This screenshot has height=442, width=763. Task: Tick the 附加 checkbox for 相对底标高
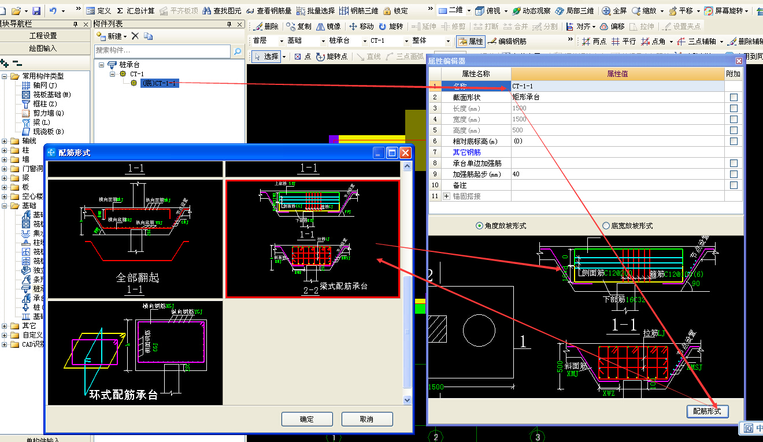(x=734, y=141)
